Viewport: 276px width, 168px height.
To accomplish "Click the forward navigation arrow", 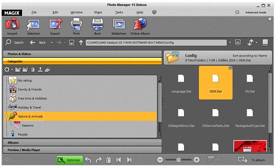I will pos(59,42).
